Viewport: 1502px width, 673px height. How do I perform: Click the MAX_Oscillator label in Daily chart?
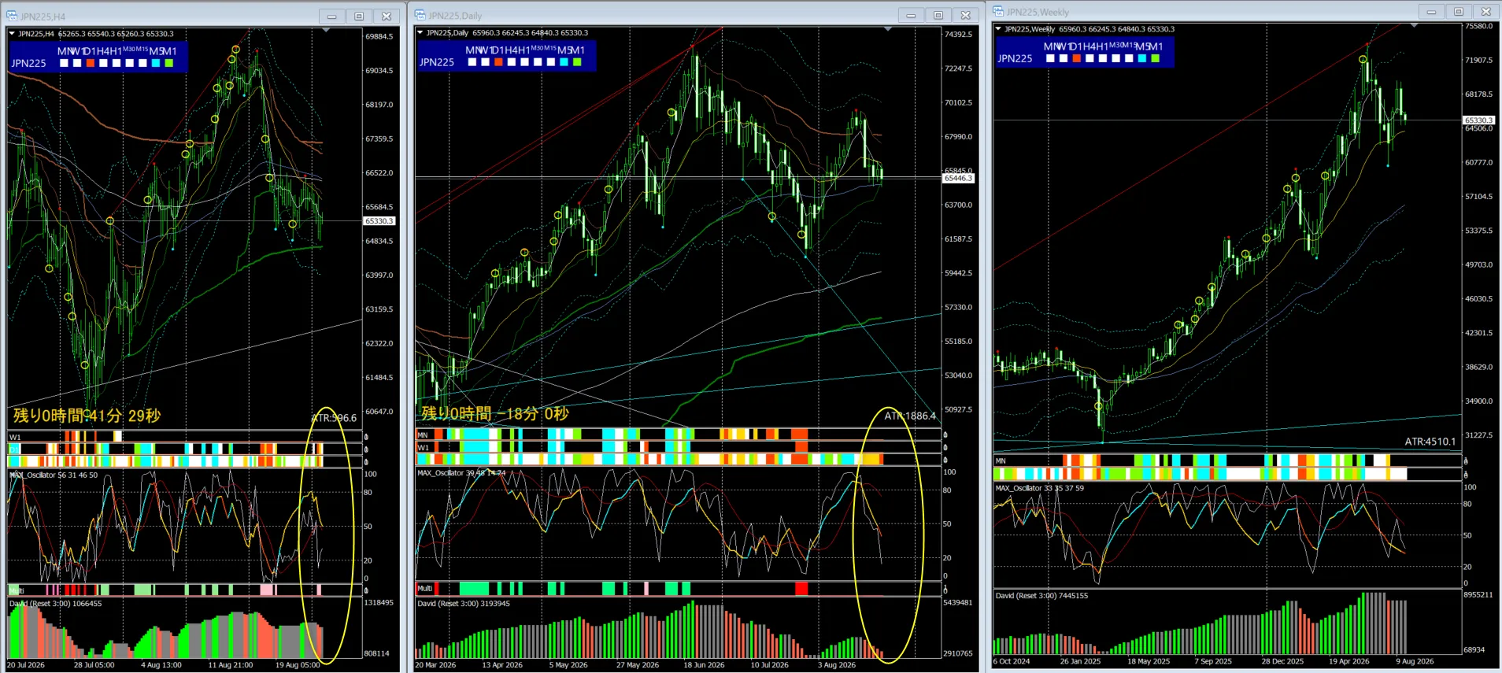point(461,473)
